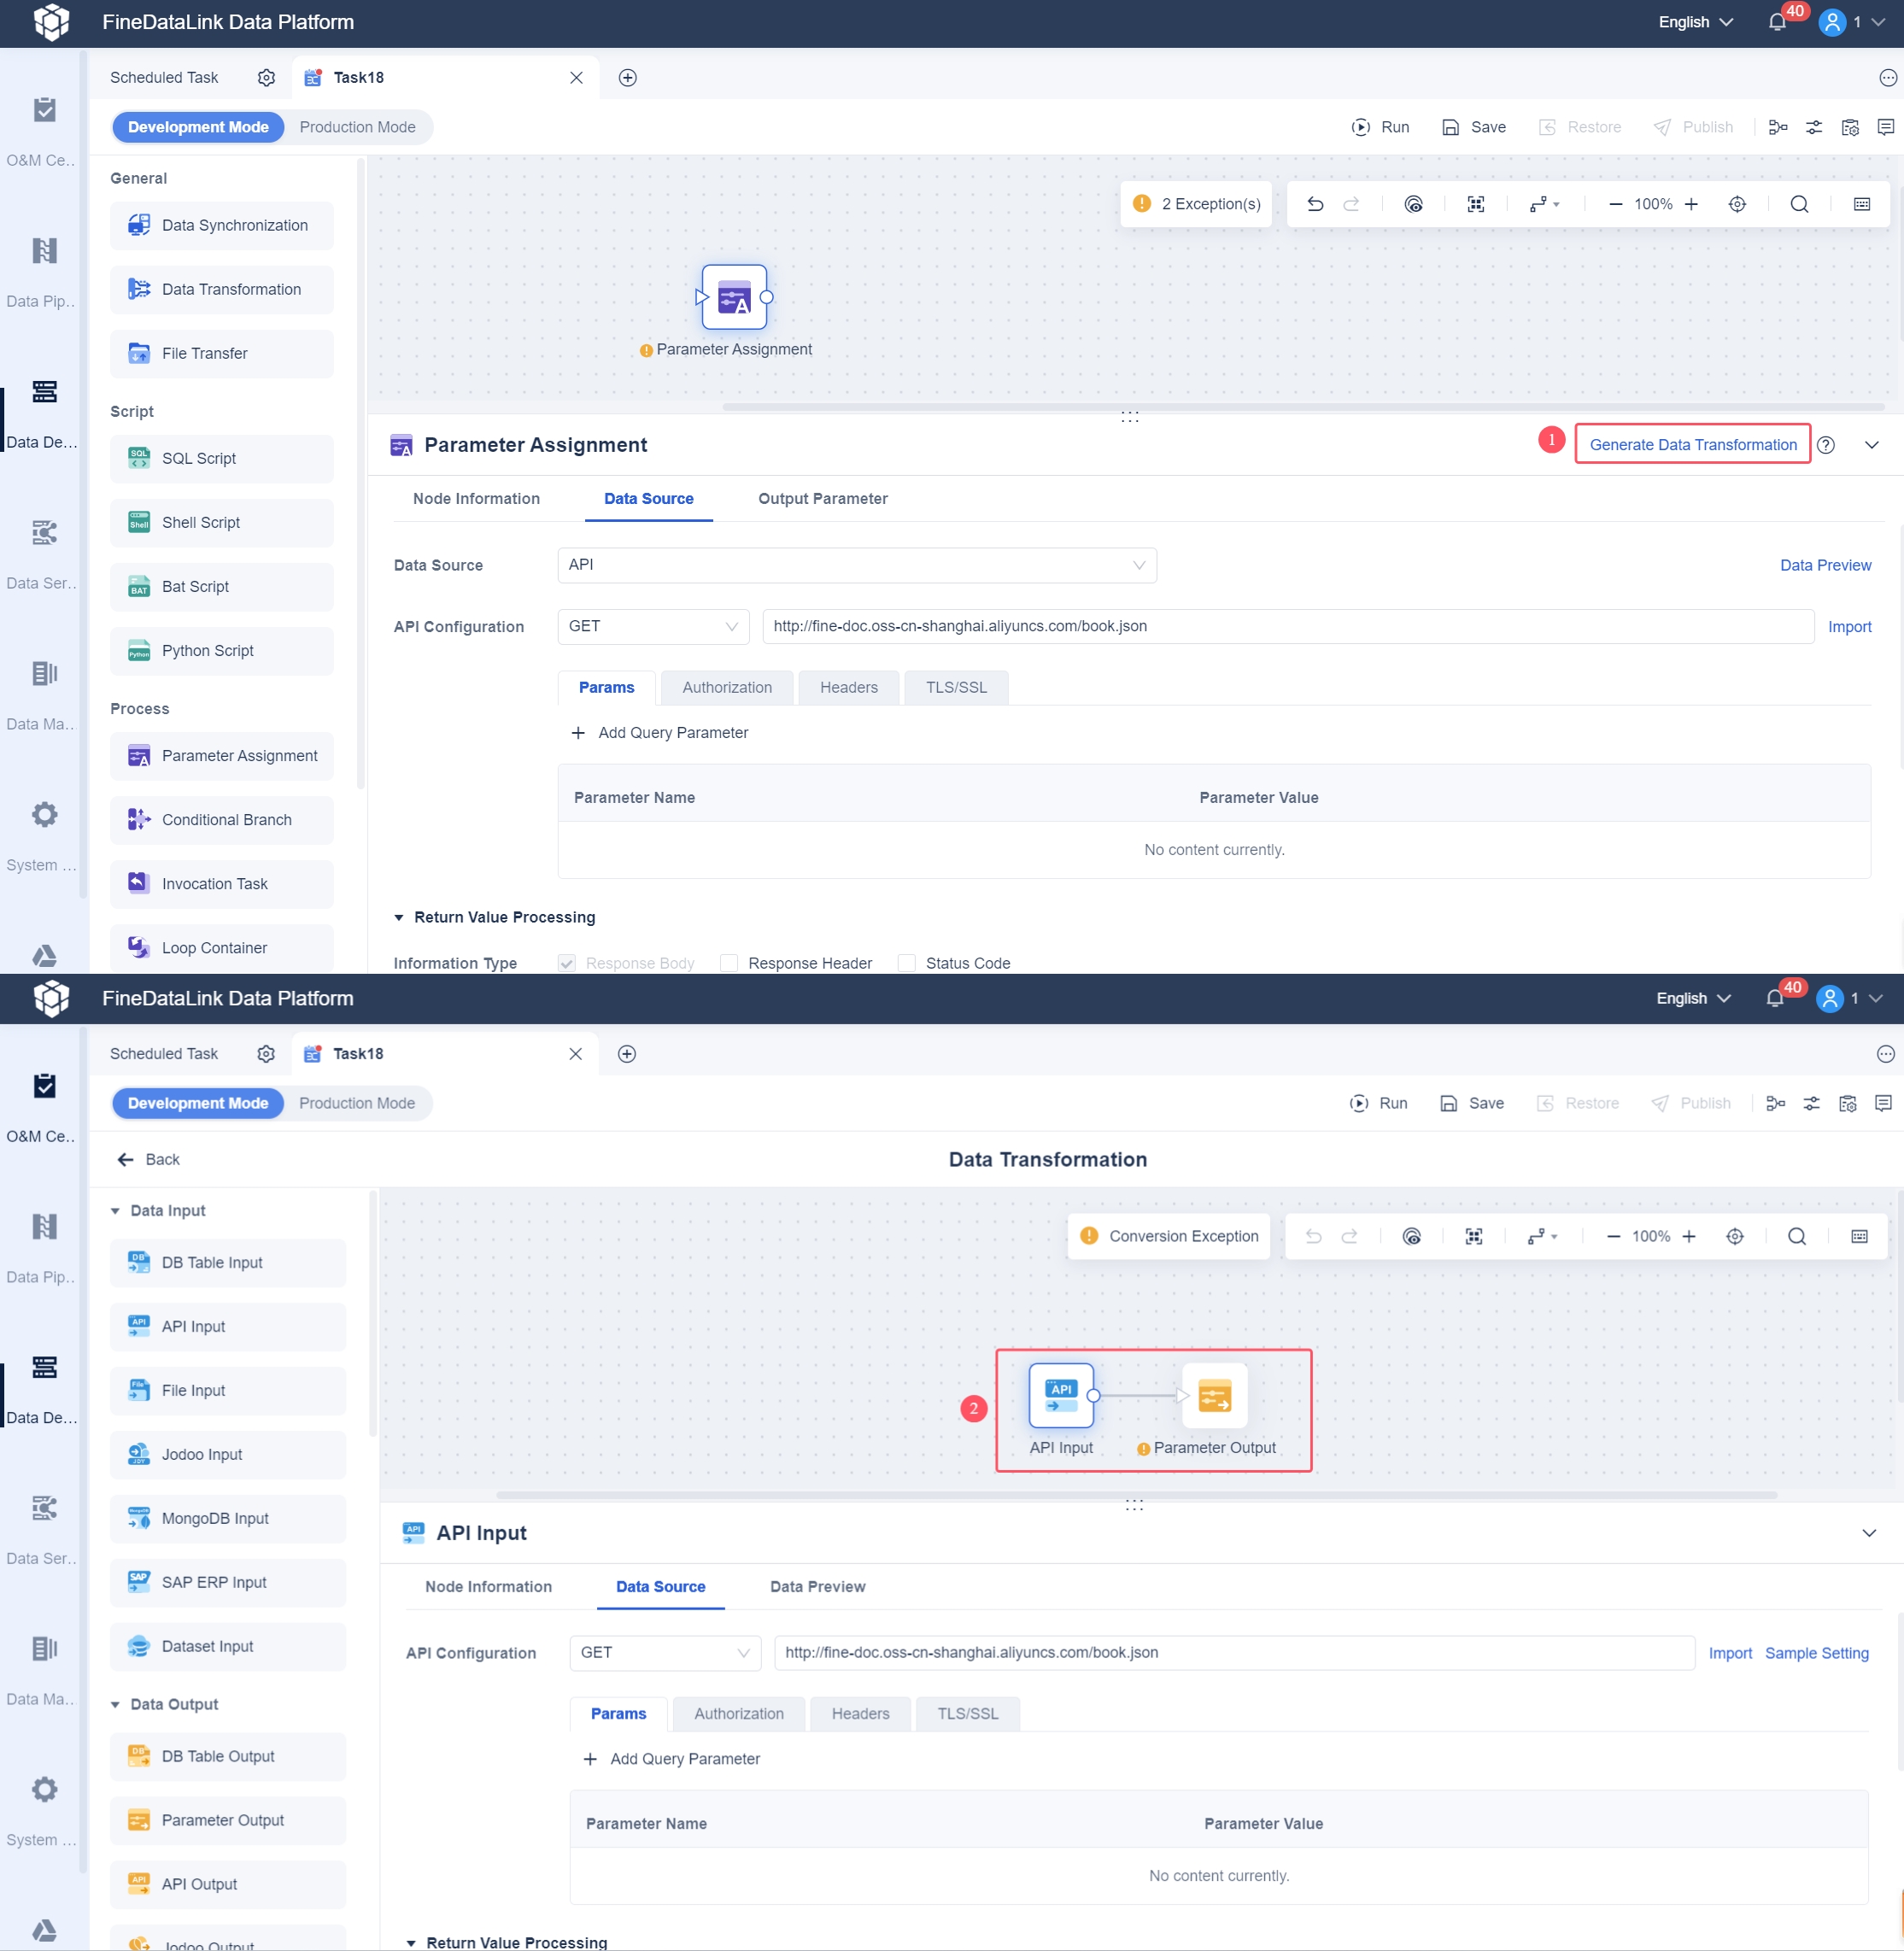The width and height of the screenshot is (1904, 1951).
Task: Click Save icon in top window toolbar
Action: (1450, 127)
